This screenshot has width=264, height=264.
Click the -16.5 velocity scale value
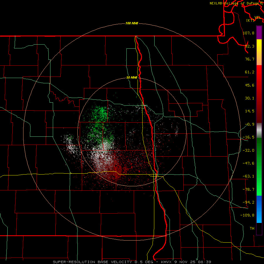(x=248, y=137)
